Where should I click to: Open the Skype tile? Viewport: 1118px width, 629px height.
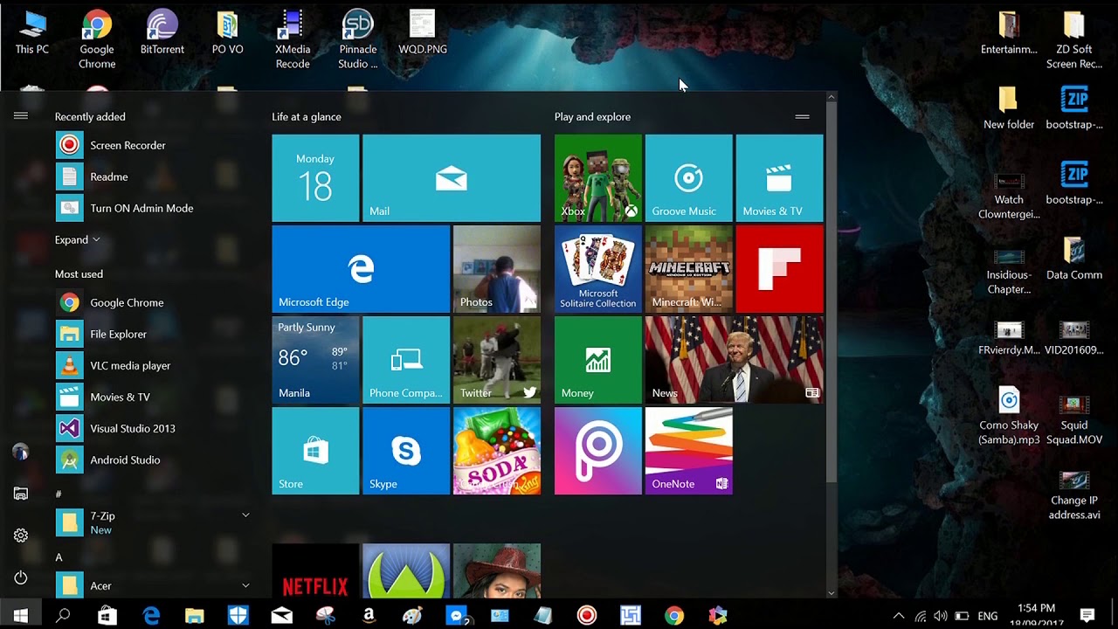406,451
